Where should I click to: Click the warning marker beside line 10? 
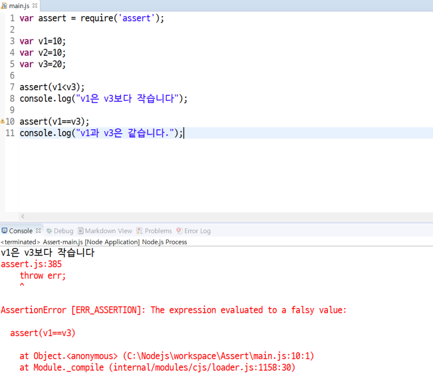[x=3, y=121]
